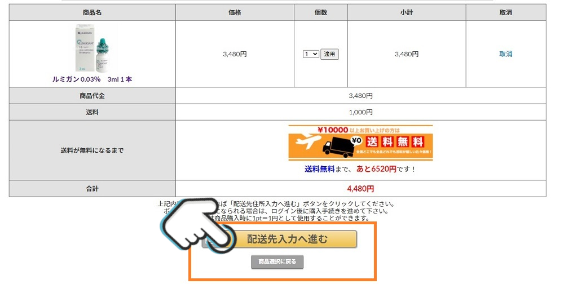This screenshot has width=564, height=284.
Task: Click the 取消 column header
Action: (505, 12)
